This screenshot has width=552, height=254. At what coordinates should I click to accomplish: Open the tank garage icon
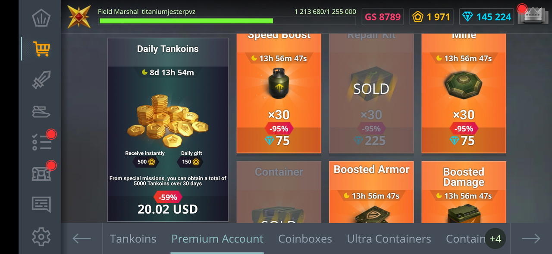(41, 111)
